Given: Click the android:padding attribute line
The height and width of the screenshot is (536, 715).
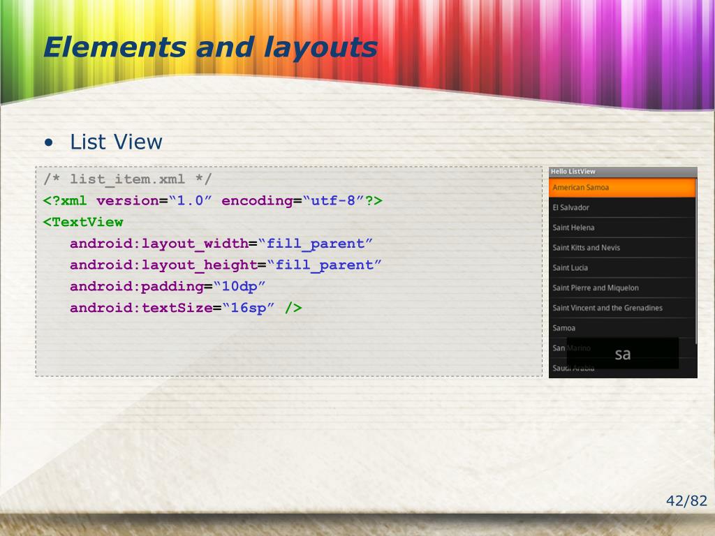Looking at the screenshot, I should 168,286.
